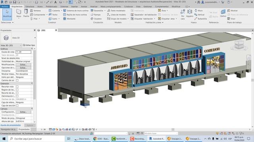Enable the Delimitación lejana checkbox
This screenshot has width=254, height=142.
click(17, 96)
